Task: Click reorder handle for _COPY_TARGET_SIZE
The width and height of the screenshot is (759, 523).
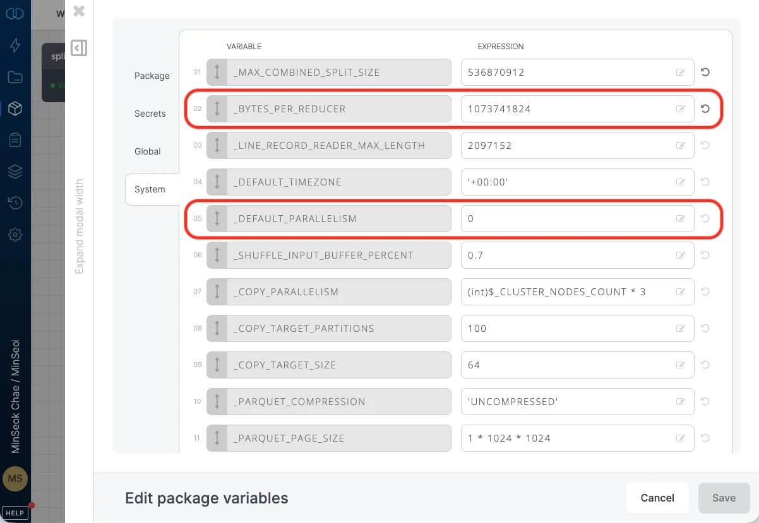Action: [x=217, y=365]
